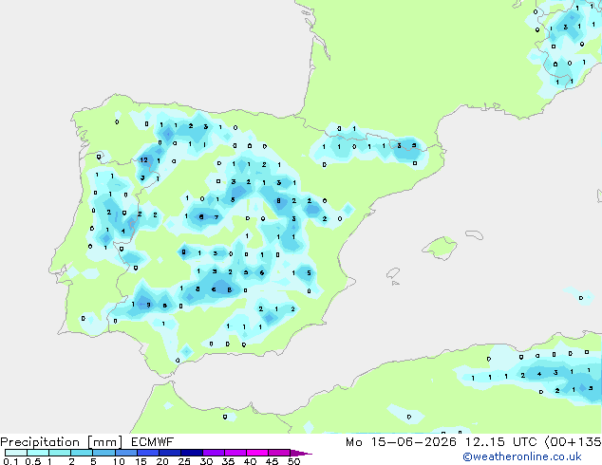Pick the 45–50 mm legend color swatch
The image size is (602, 465).
(x=279, y=453)
